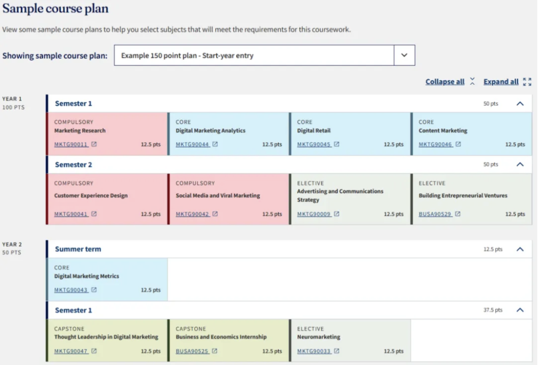This screenshot has height=365, width=538.
Task: Click external link icon next to MKTG90044
Action: click(215, 144)
